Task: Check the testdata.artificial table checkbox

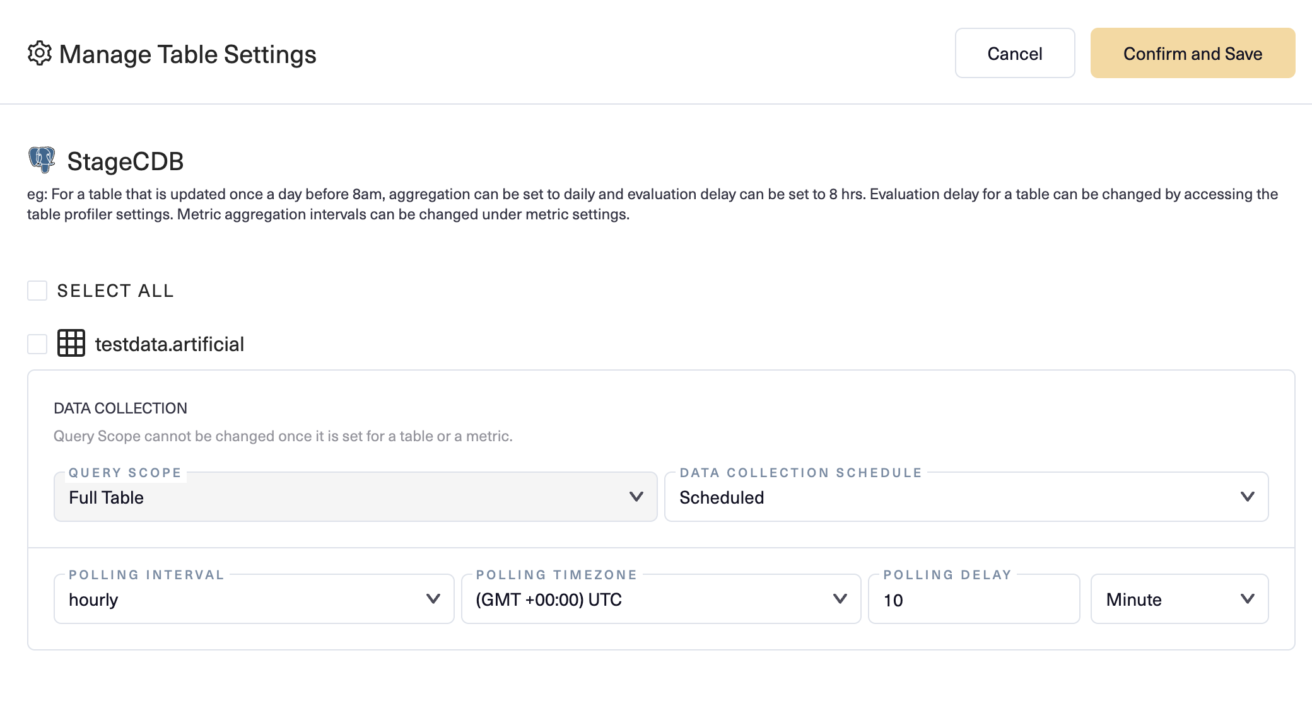Action: click(x=37, y=344)
